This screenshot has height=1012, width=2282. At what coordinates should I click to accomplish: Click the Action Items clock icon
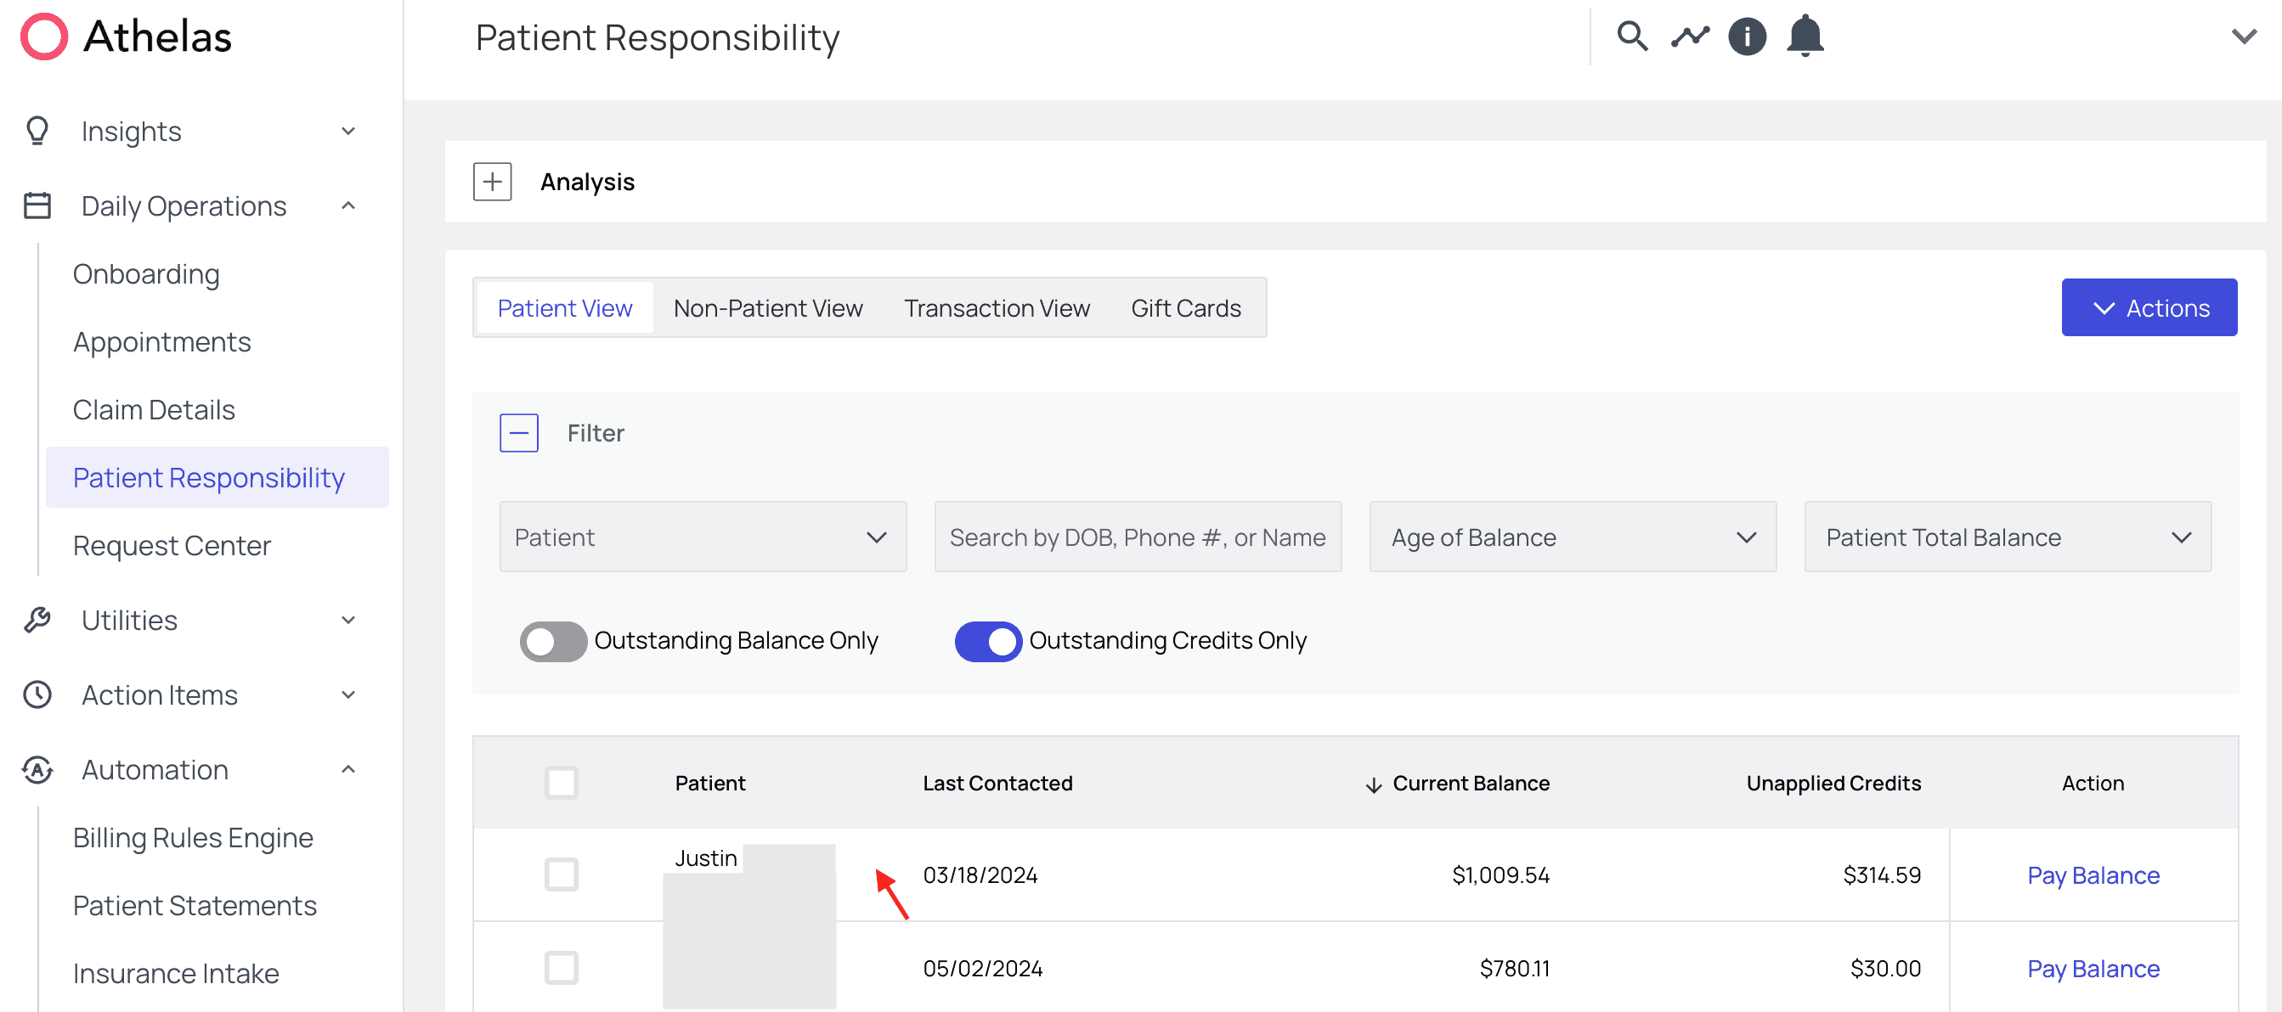[x=37, y=695]
